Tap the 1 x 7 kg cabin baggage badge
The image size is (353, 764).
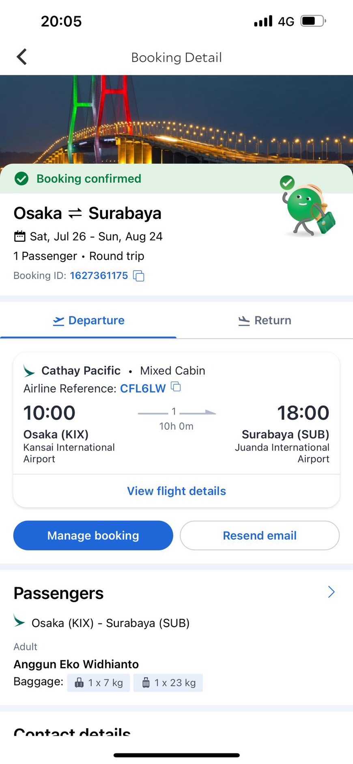point(99,683)
